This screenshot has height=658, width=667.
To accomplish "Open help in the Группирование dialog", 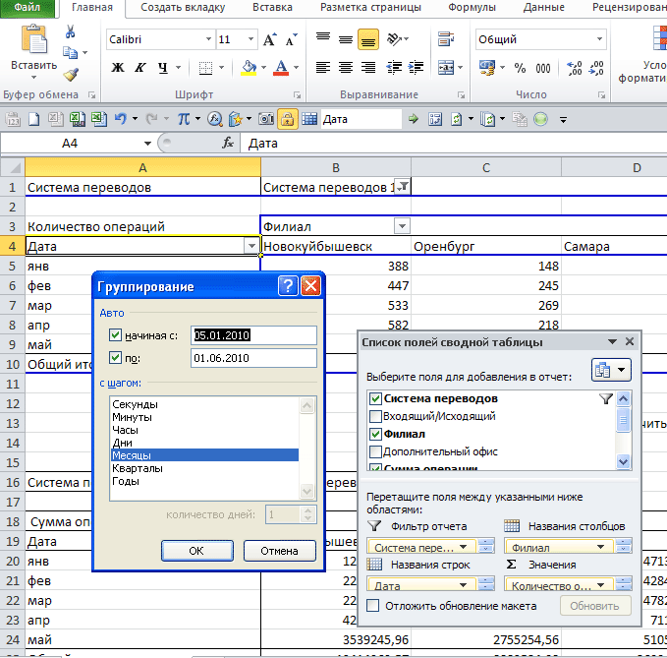I will click(x=288, y=285).
